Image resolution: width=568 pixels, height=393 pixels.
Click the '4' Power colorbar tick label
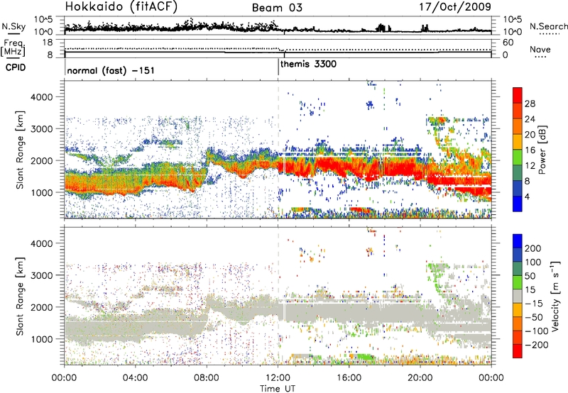tap(527, 196)
